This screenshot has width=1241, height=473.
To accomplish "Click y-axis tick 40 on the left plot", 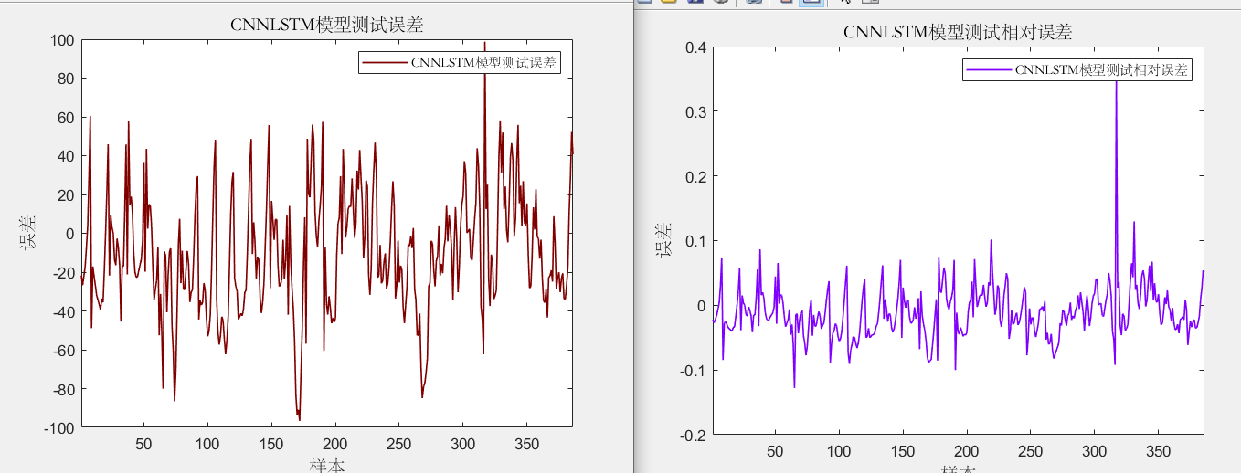I will click(66, 156).
